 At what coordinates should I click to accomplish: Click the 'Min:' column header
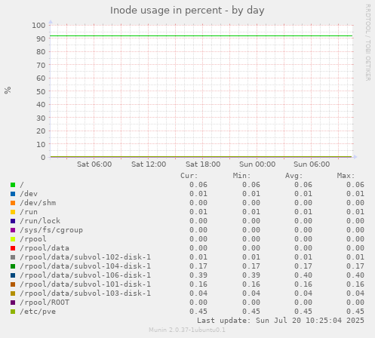241,176
